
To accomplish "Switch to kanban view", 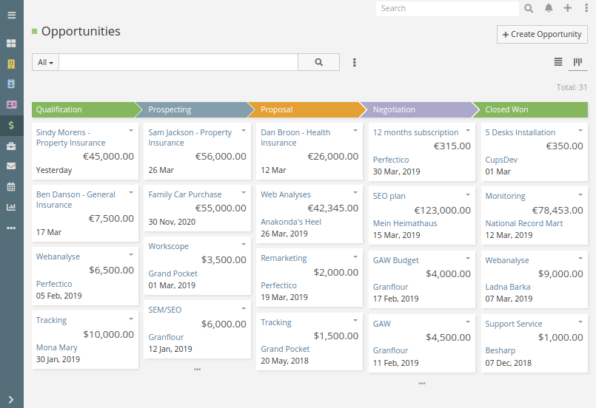I will pos(577,62).
